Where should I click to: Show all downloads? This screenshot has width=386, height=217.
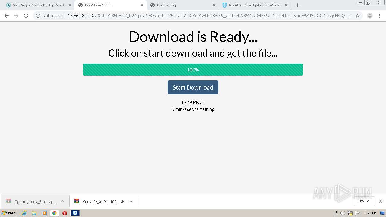[364, 201]
